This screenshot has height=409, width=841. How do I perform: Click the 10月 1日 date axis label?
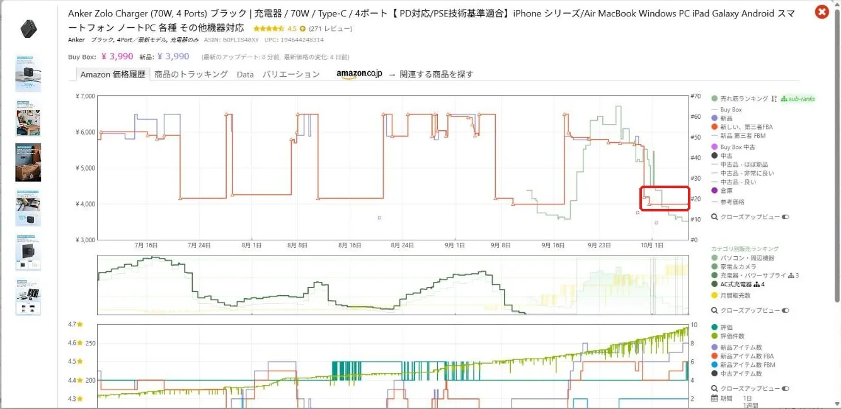point(651,245)
